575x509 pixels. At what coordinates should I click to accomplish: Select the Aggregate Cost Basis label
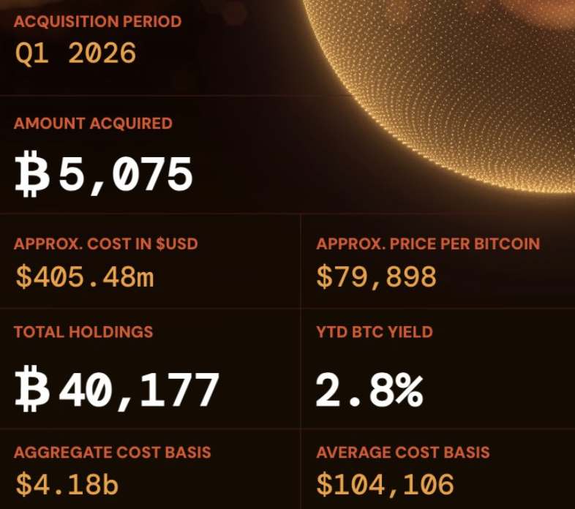(x=112, y=452)
